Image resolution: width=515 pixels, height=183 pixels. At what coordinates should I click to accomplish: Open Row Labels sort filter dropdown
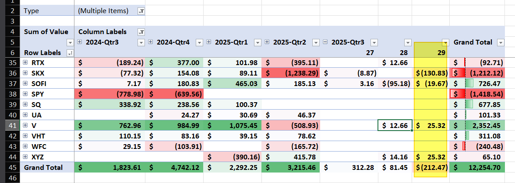coord(70,53)
